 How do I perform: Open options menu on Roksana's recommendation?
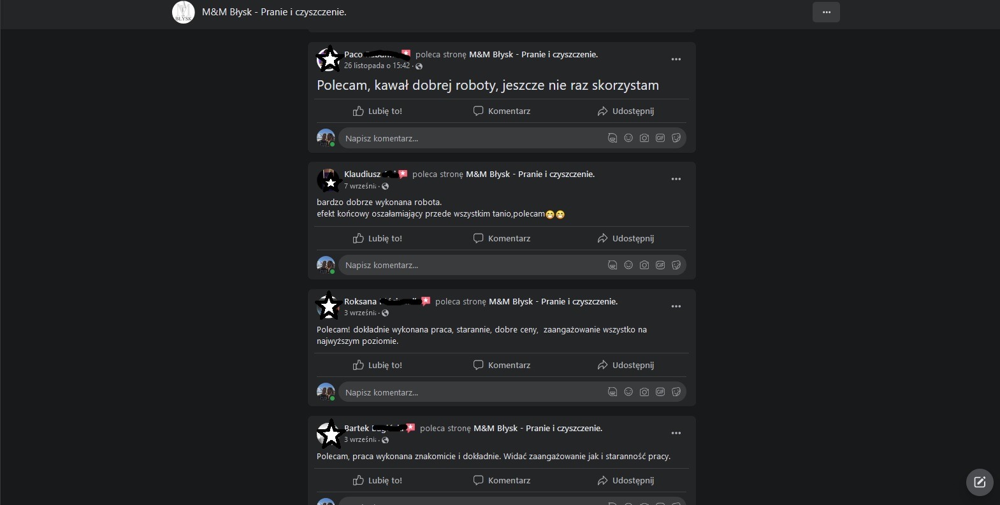click(676, 306)
